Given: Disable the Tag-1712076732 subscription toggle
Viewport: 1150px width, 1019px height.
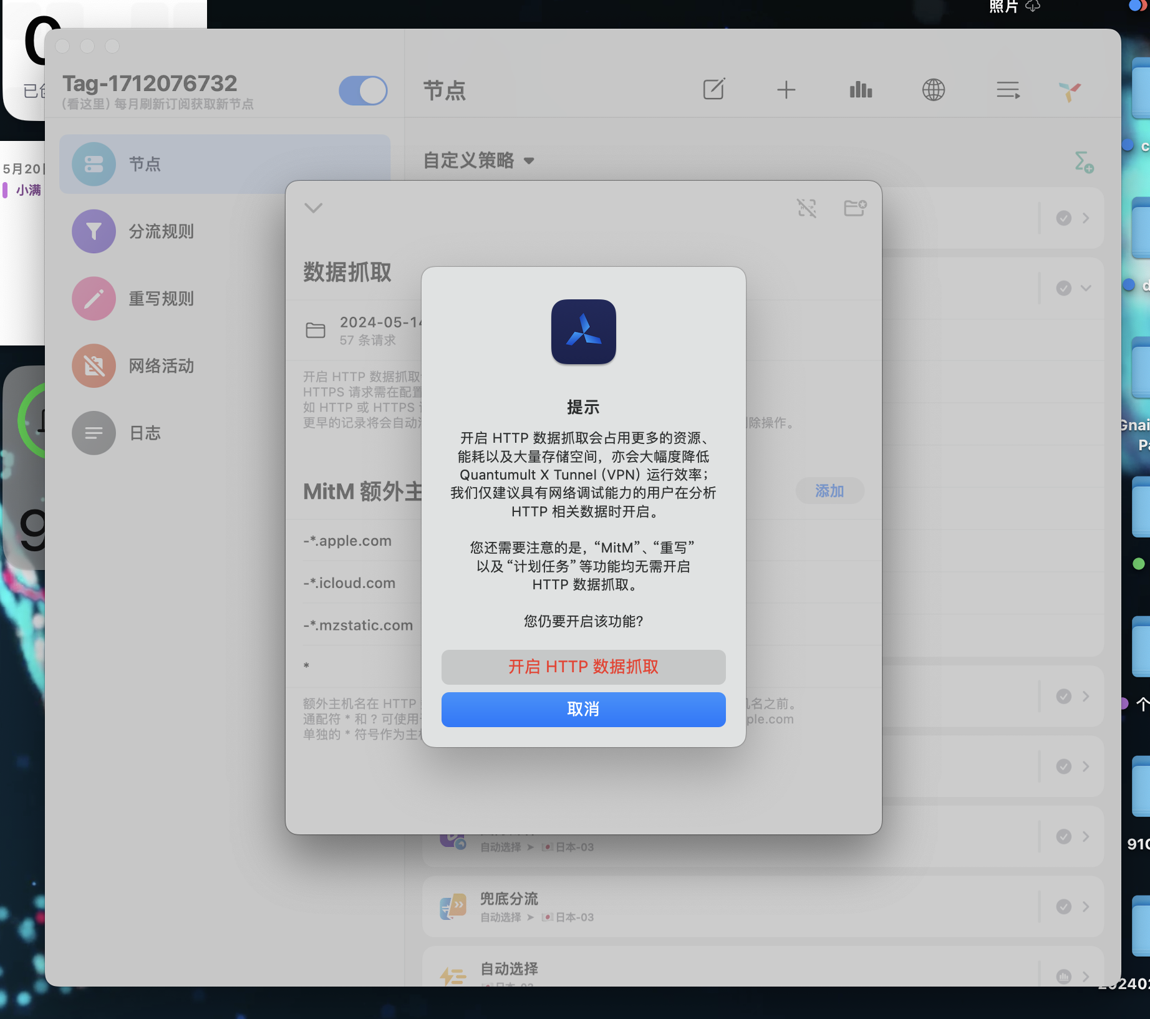Looking at the screenshot, I should click(x=363, y=90).
